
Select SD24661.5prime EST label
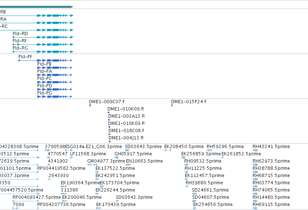[x=210, y=190]
